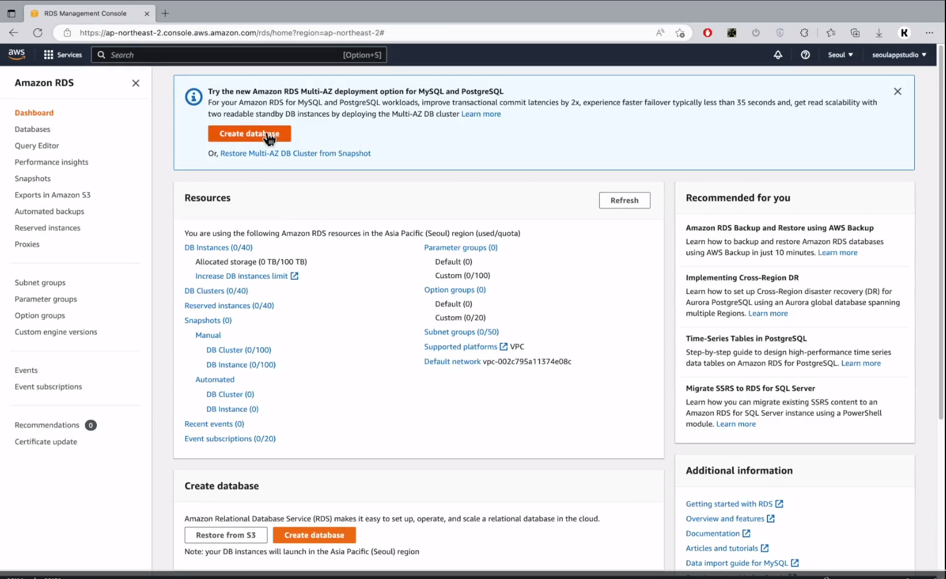Click the power extension icon in toolbar
Viewport: 946px width, 579px height.
coord(756,33)
